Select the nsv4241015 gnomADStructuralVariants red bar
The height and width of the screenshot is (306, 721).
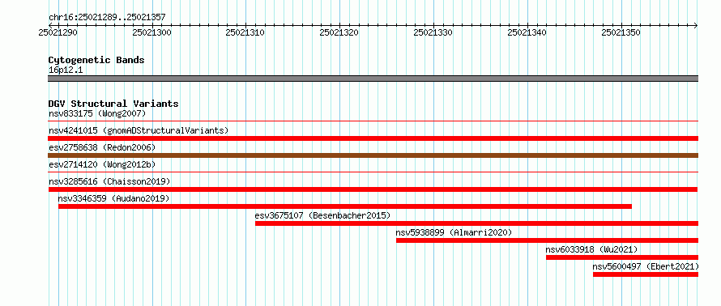[x=373, y=138]
